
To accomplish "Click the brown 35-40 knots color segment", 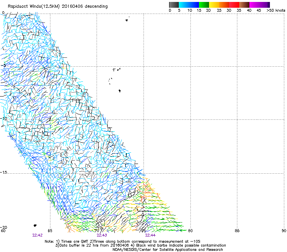I will [244, 5].
